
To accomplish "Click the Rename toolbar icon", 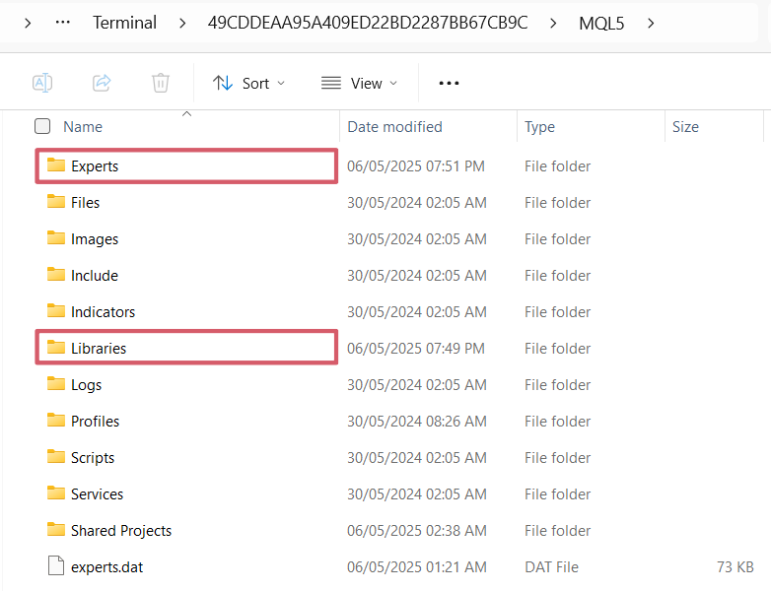I will [42, 83].
